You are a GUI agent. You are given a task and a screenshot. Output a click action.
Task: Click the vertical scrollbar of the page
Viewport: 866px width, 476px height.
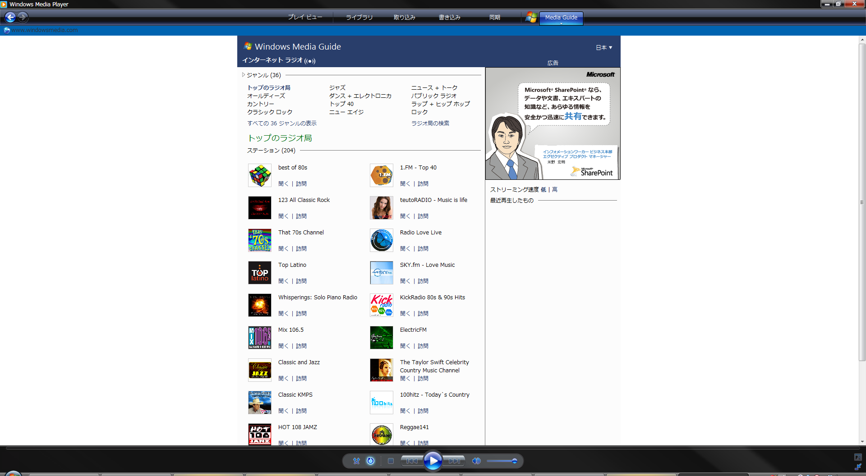coord(862,202)
